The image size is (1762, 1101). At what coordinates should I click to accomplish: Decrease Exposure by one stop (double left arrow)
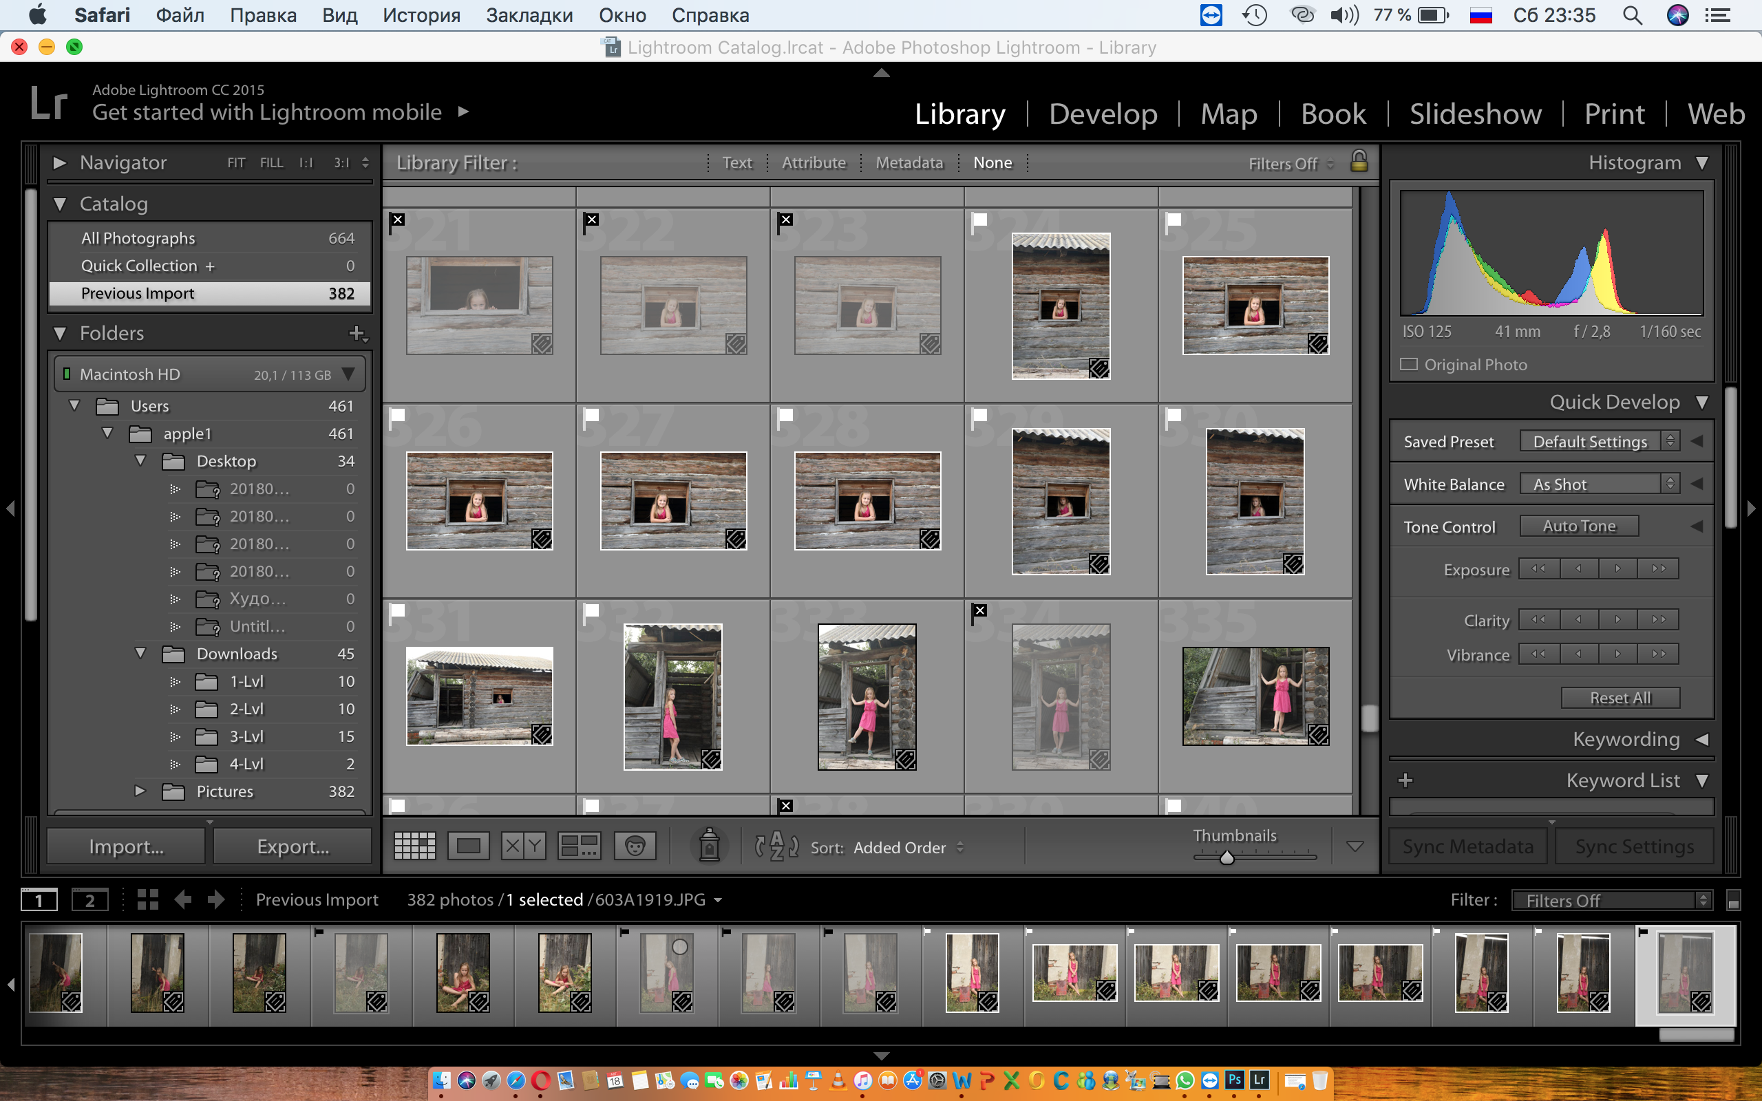1539,568
